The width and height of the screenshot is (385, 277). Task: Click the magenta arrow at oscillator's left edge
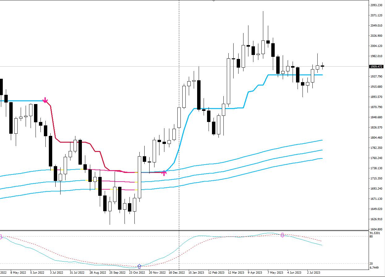1,237
